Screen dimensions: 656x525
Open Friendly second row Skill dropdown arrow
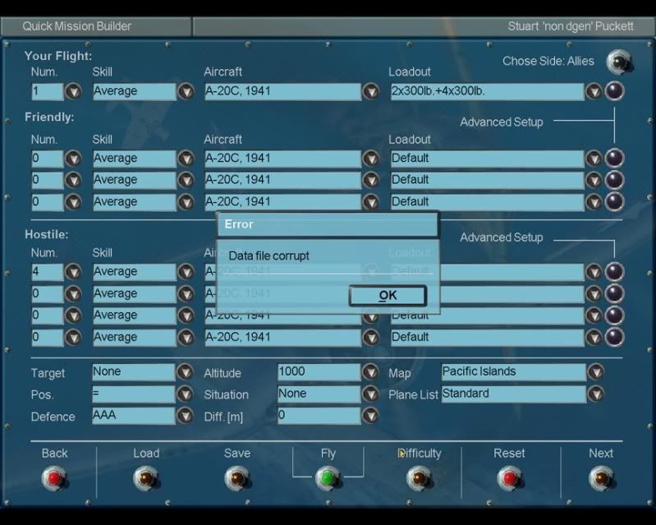tap(186, 180)
